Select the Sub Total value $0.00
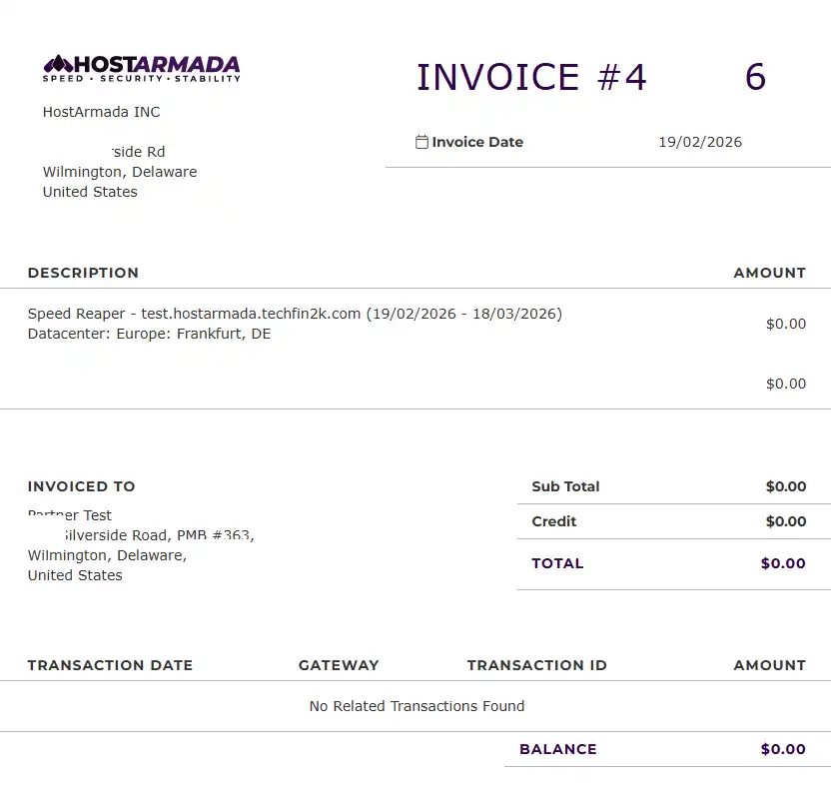 (x=786, y=486)
